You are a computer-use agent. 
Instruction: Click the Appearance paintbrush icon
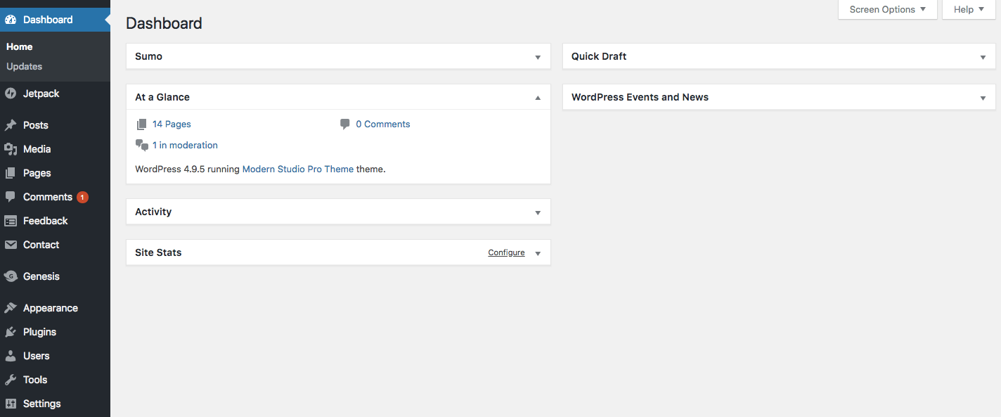click(x=11, y=308)
